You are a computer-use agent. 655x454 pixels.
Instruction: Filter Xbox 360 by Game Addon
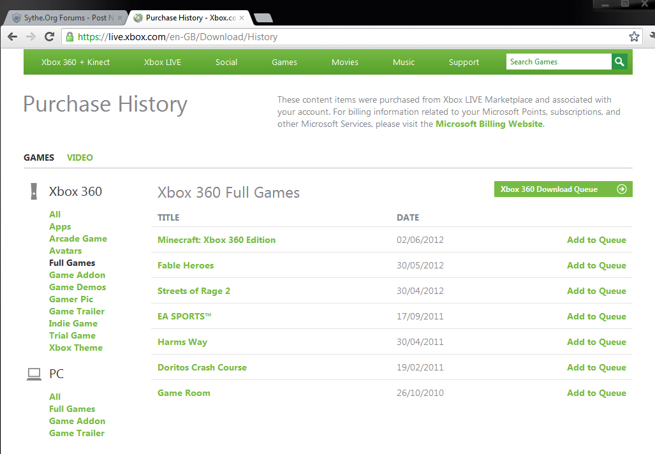[x=77, y=275]
